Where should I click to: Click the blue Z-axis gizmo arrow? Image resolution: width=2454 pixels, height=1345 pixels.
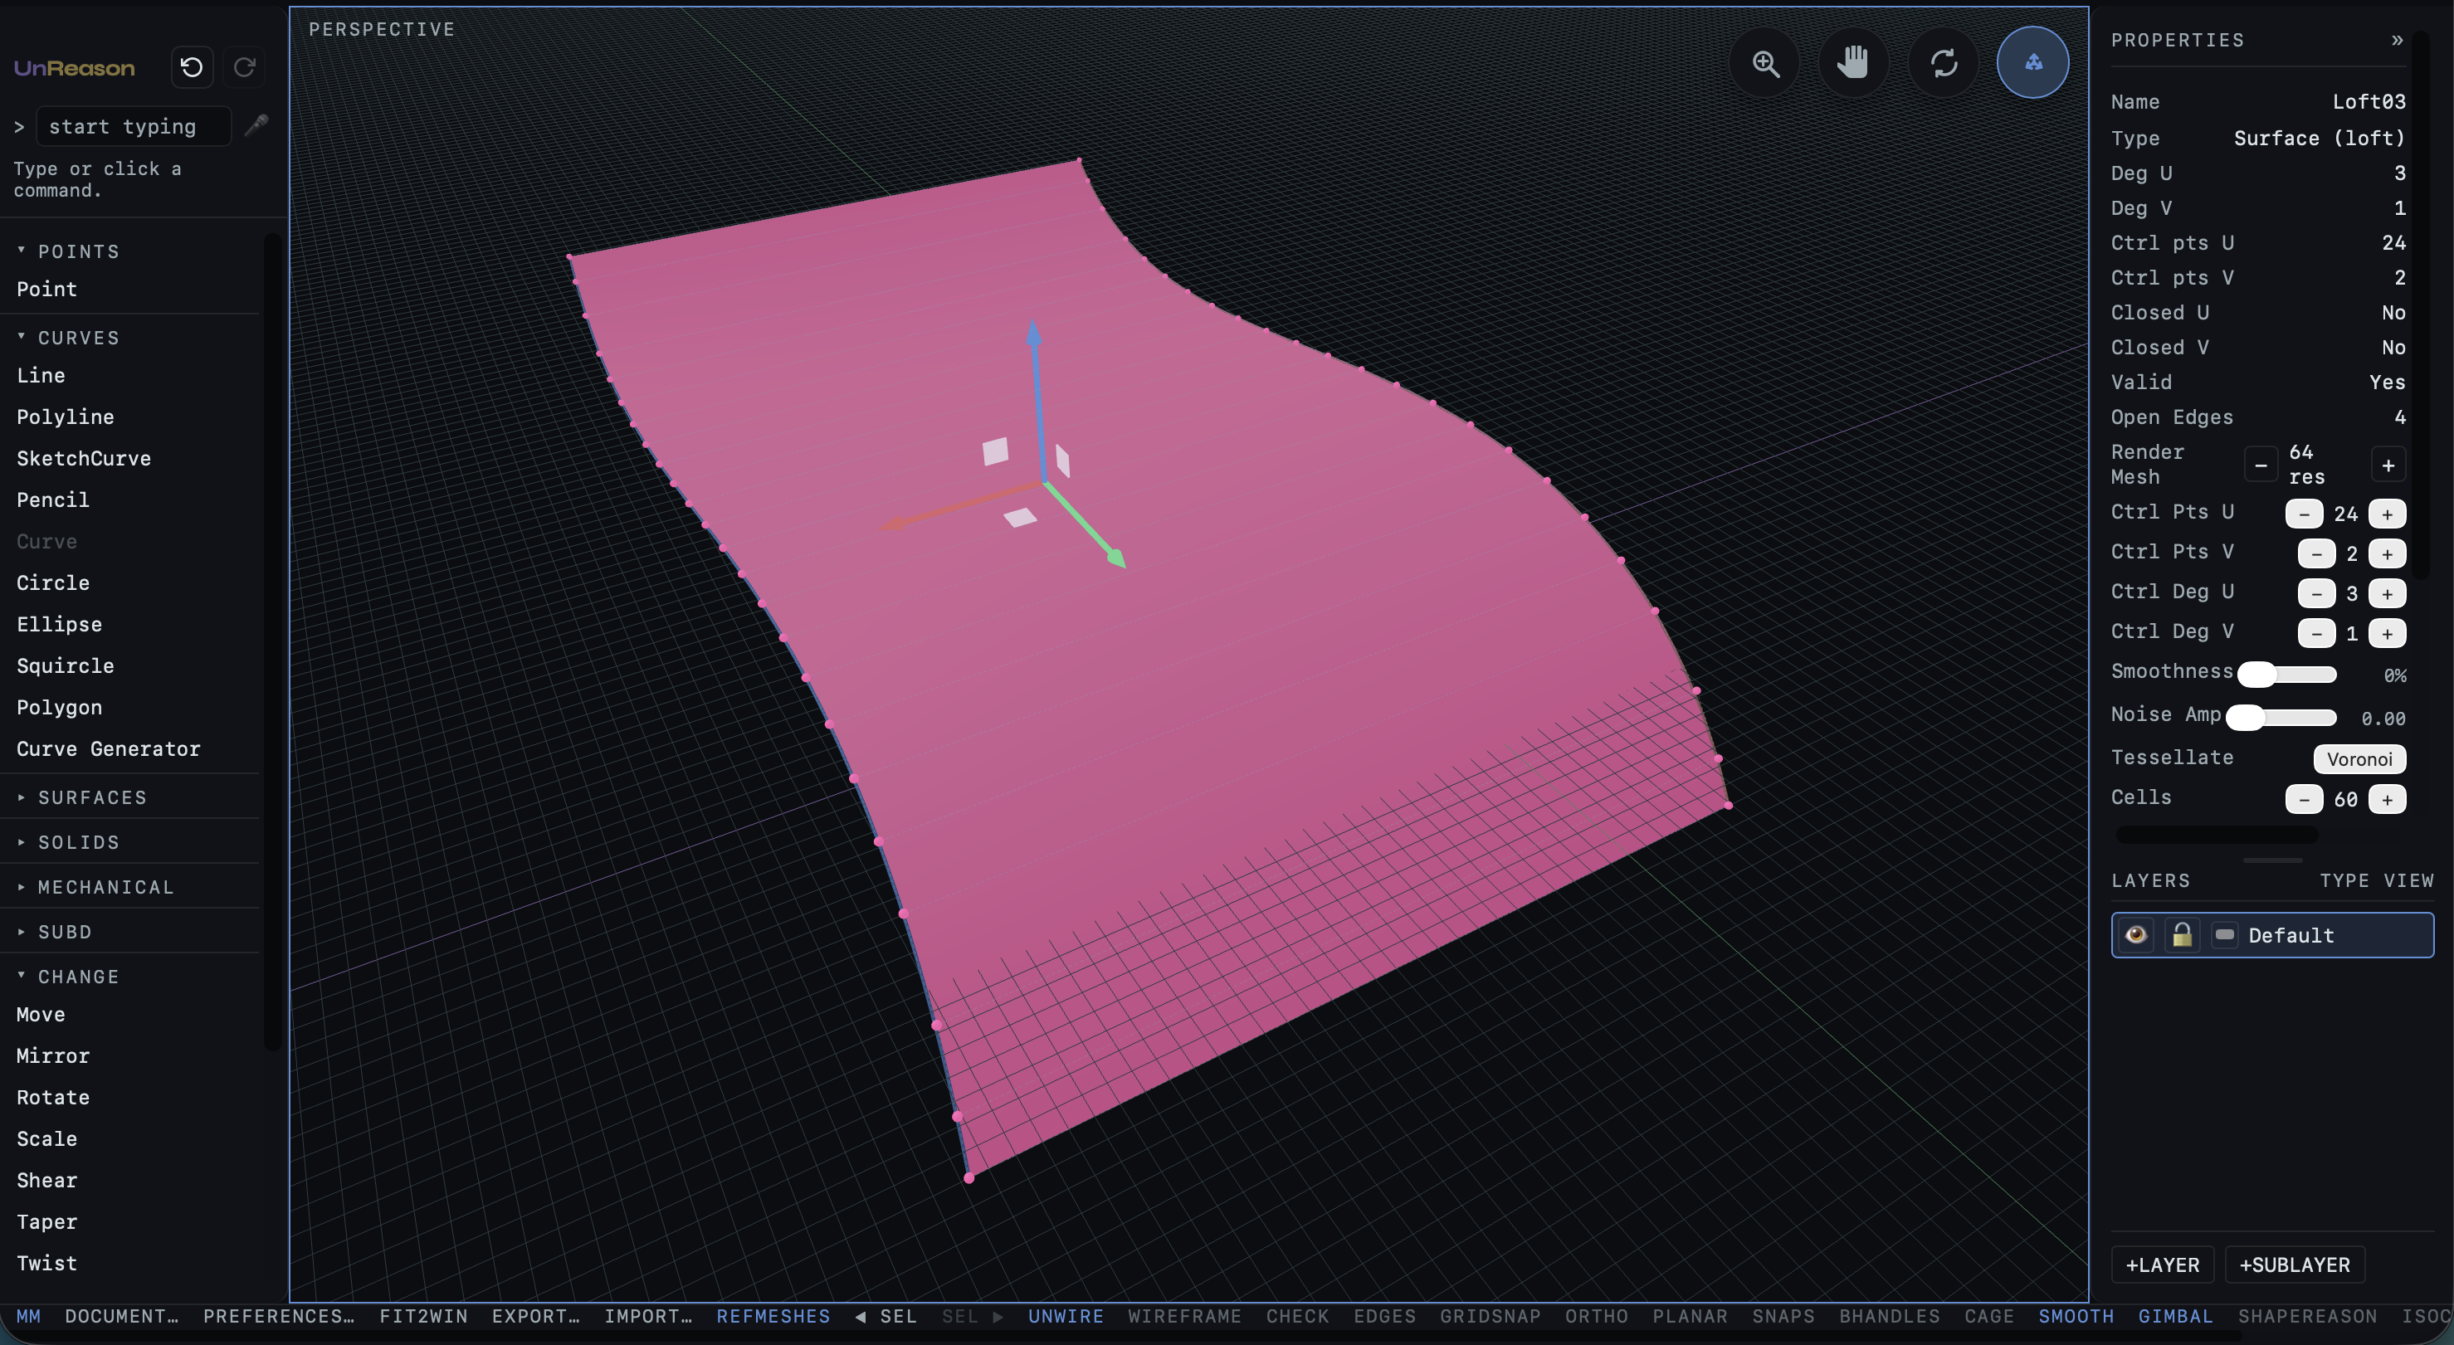coord(1033,335)
